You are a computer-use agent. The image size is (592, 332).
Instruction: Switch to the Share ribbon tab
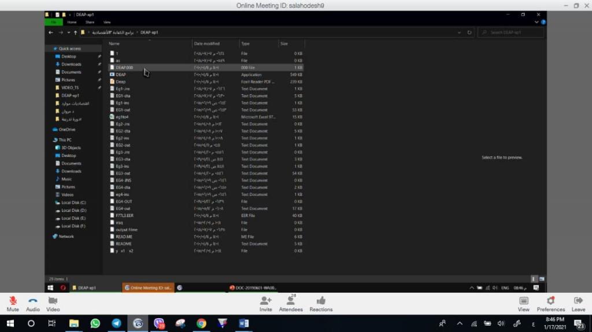coord(90,22)
